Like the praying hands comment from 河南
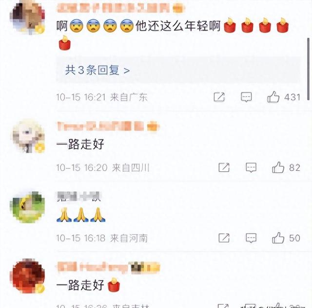The height and width of the screenshot is (308, 312). pos(278,238)
